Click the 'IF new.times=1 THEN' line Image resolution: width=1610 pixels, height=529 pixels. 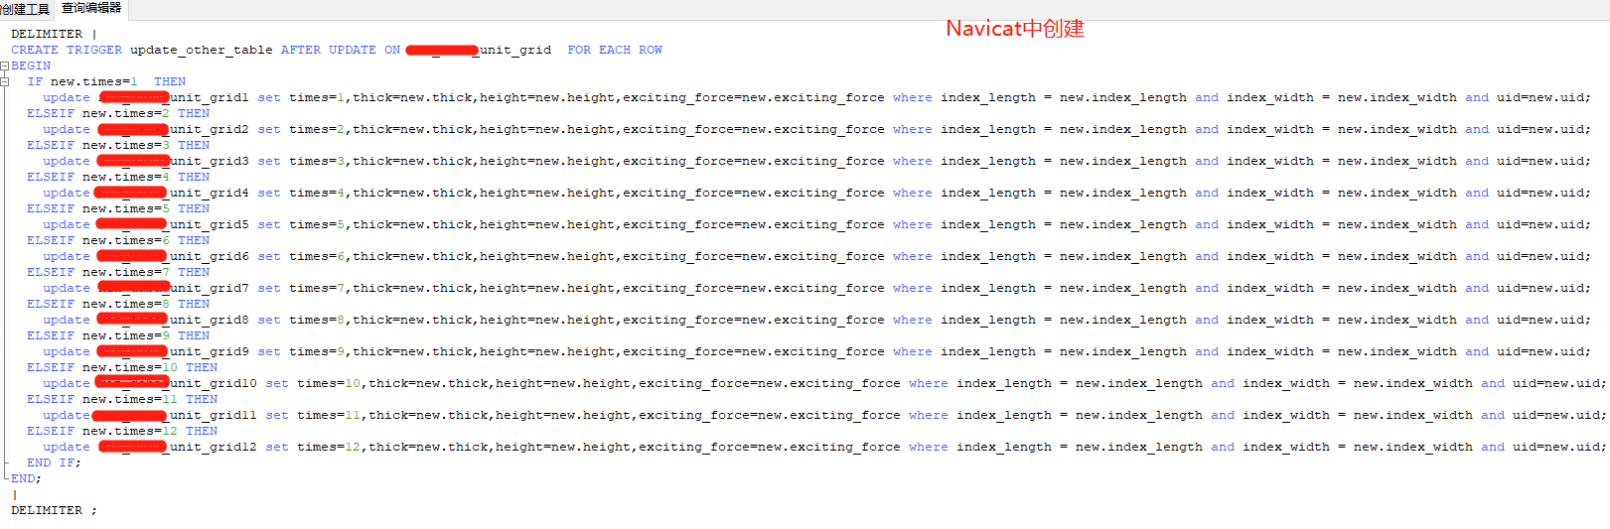[106, 81]
